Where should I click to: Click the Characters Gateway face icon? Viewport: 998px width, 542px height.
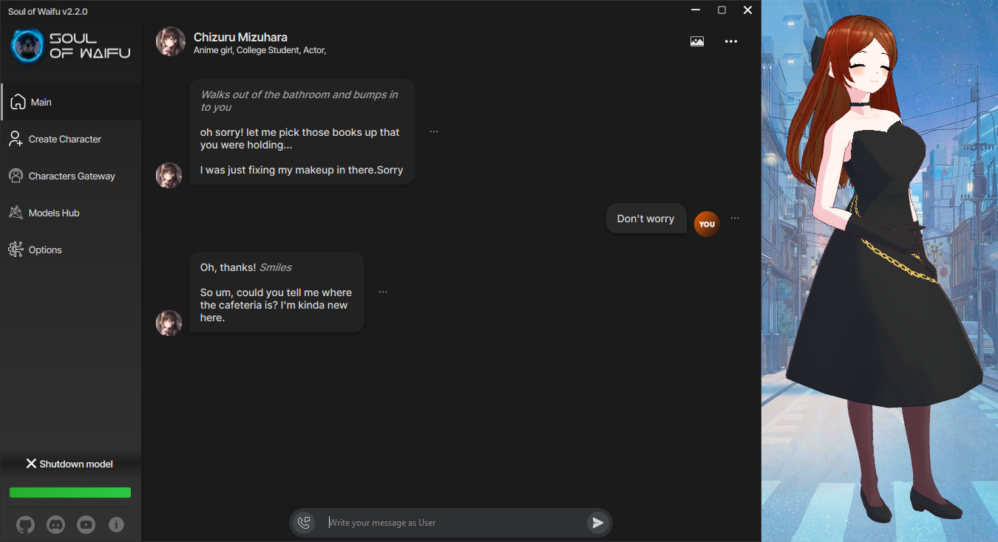click(x=16, y=176)
